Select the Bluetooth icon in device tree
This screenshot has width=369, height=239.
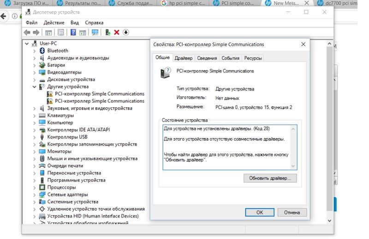tap(42, 51)
